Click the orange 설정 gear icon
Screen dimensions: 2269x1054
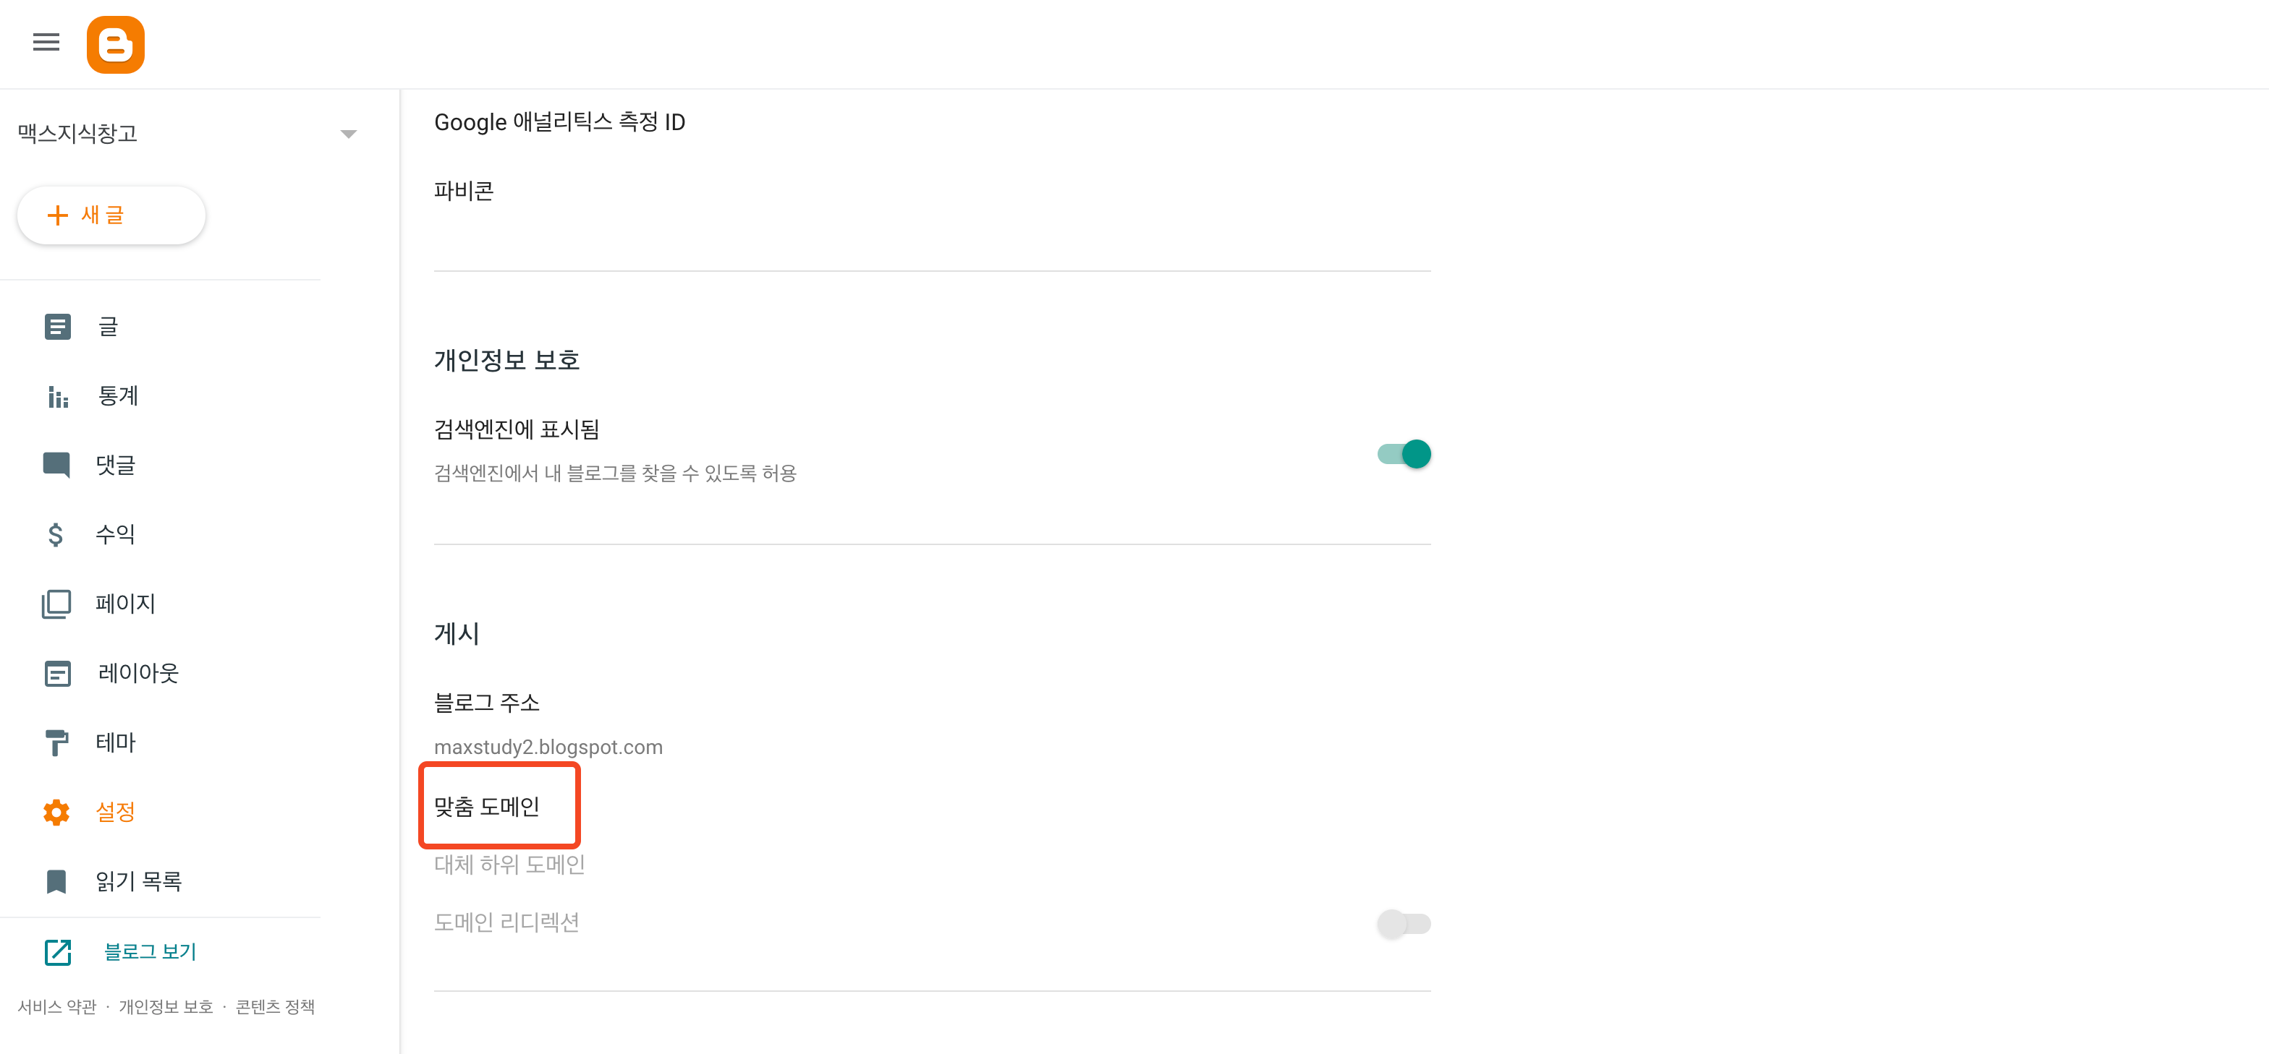56,811
